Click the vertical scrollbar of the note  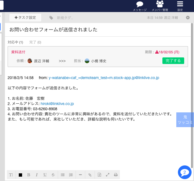pyautogui.click(x=192, y=95)
